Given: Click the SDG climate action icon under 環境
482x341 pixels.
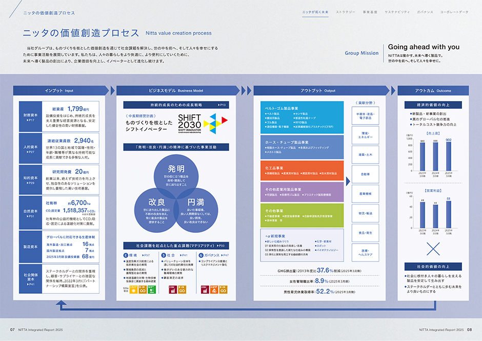Looking at the screenshot, I should coord(133,289).
